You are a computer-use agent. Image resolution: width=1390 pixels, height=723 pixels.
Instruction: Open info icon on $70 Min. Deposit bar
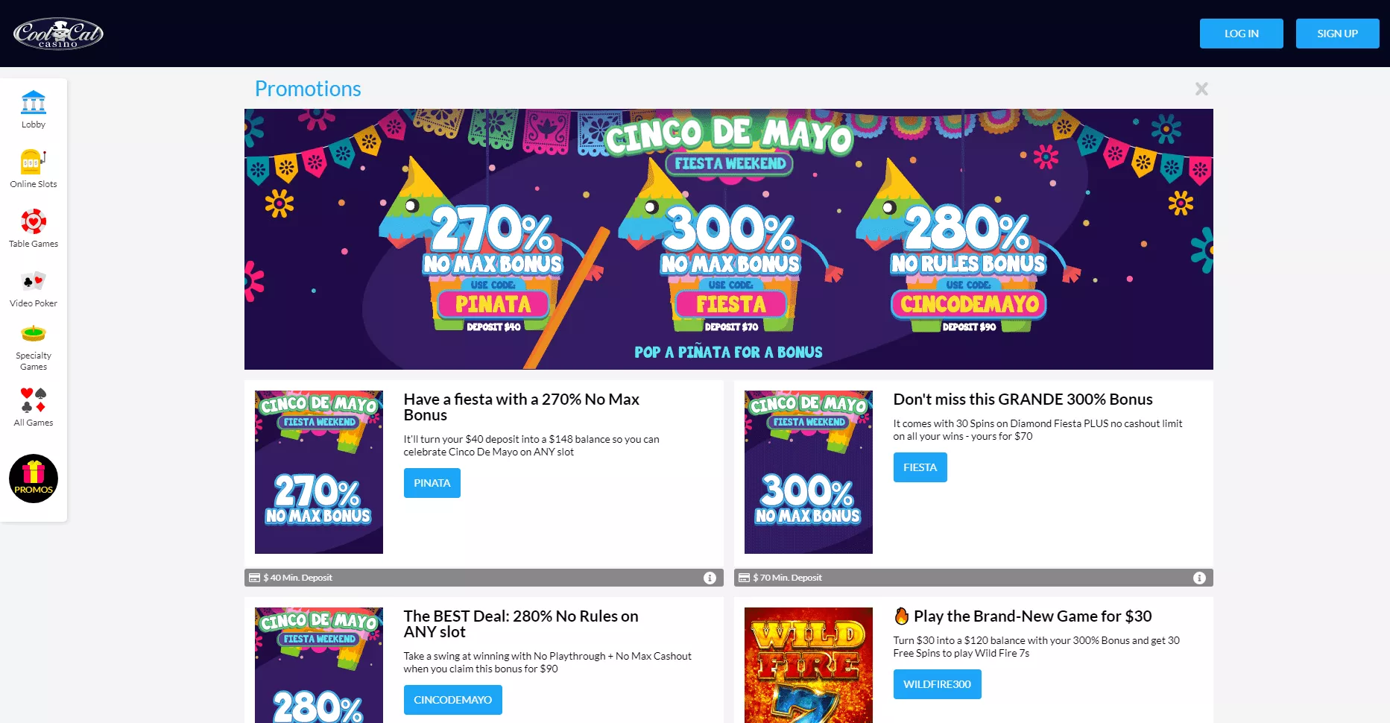(1199, 578)
